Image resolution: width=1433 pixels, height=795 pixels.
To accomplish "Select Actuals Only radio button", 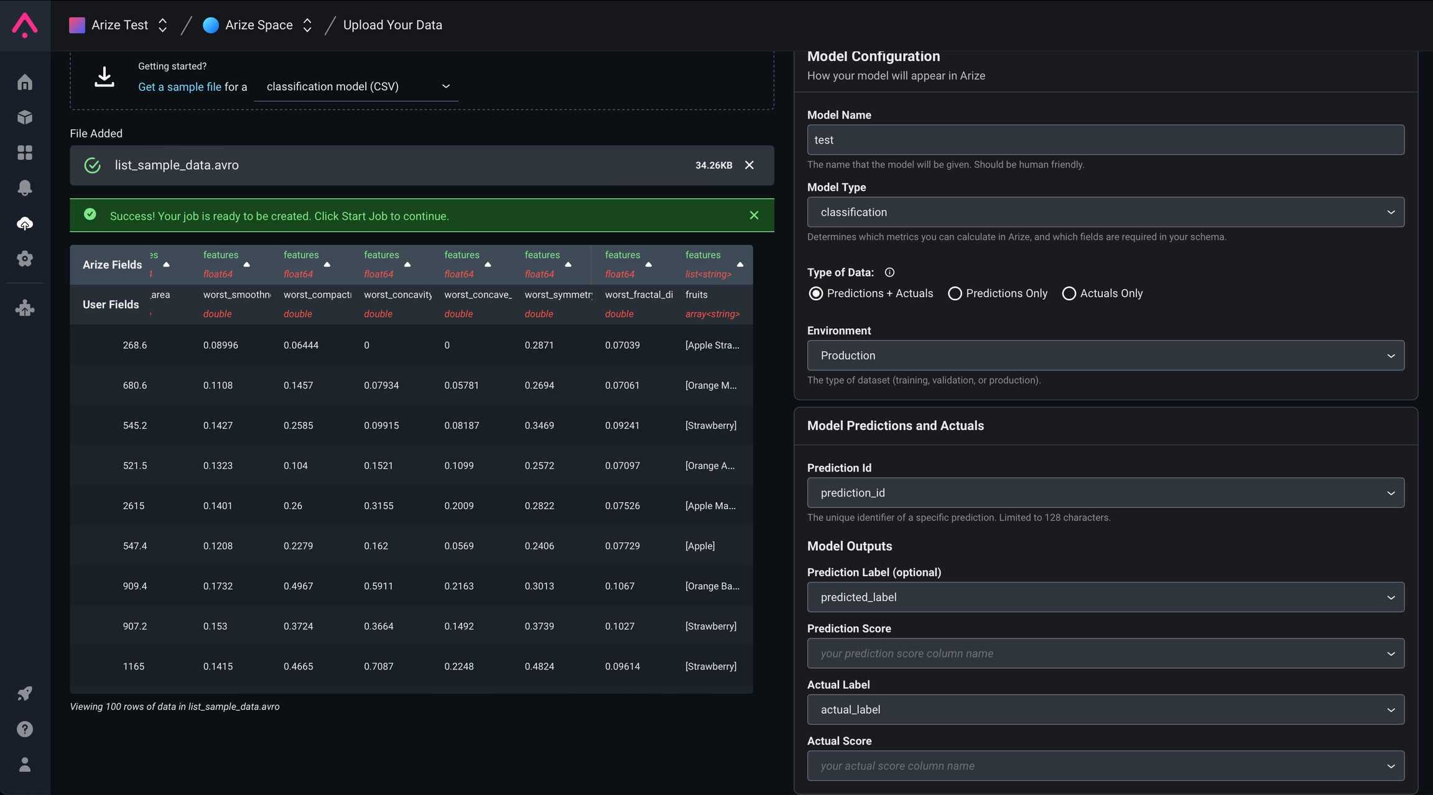I will tap(1069, 293).
